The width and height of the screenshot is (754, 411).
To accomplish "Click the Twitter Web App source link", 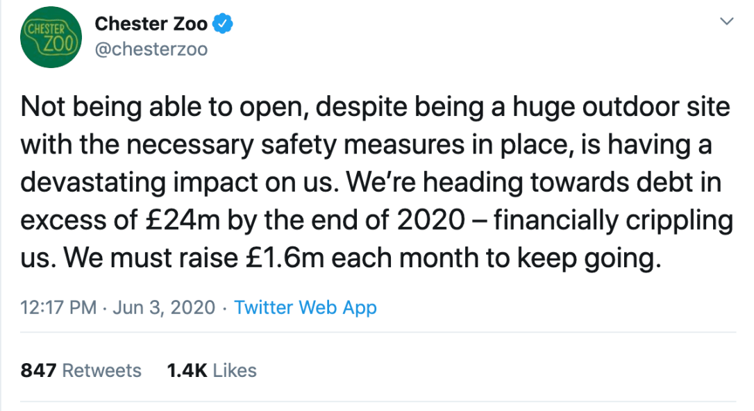I will pyautogui.click(x=305, y=307).
